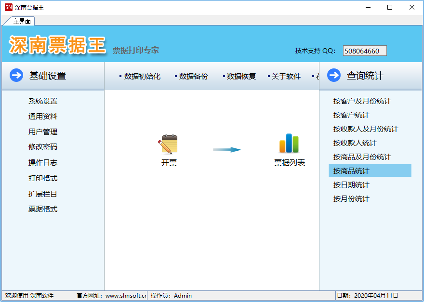Select 按商品及月份统计 report
Viewport: 424px width, 302px height.
click(x=362, y=157)
